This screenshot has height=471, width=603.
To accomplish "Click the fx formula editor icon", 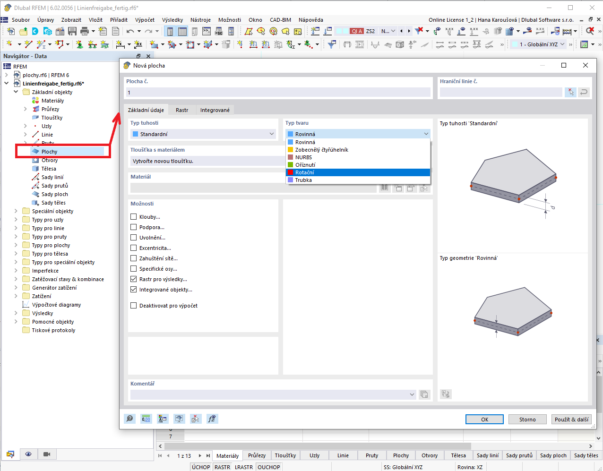I will coord(212,419).
